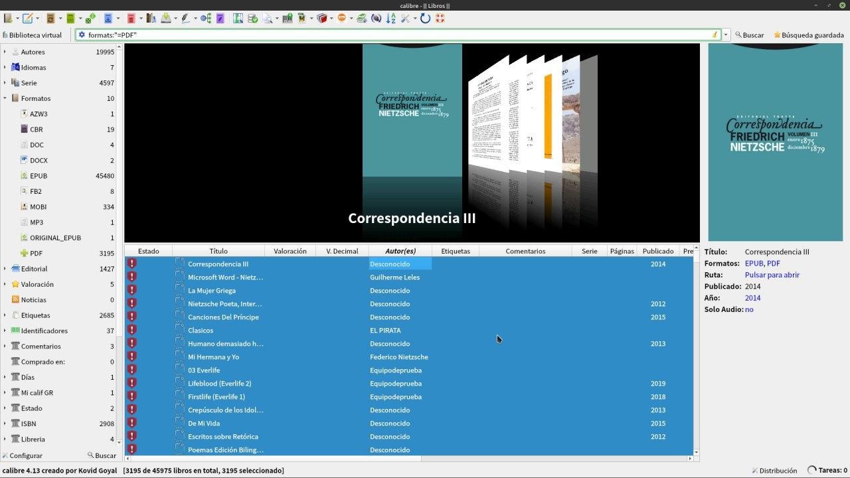Click the A-Z sort icon
The width and height of the screenshot is (850, 478).
coord(391,19)
